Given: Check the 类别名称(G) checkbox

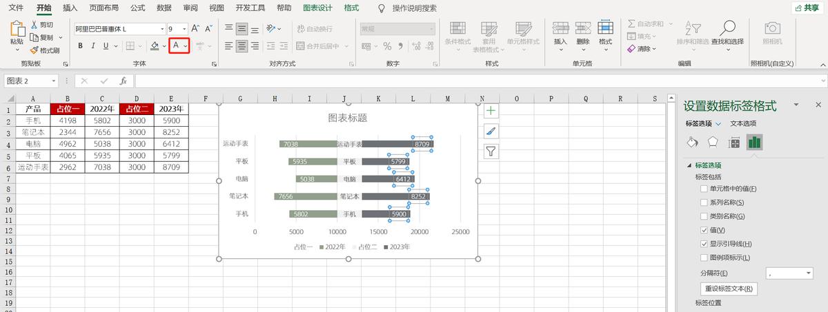Looking at the screenshot, I should point(703,216).
